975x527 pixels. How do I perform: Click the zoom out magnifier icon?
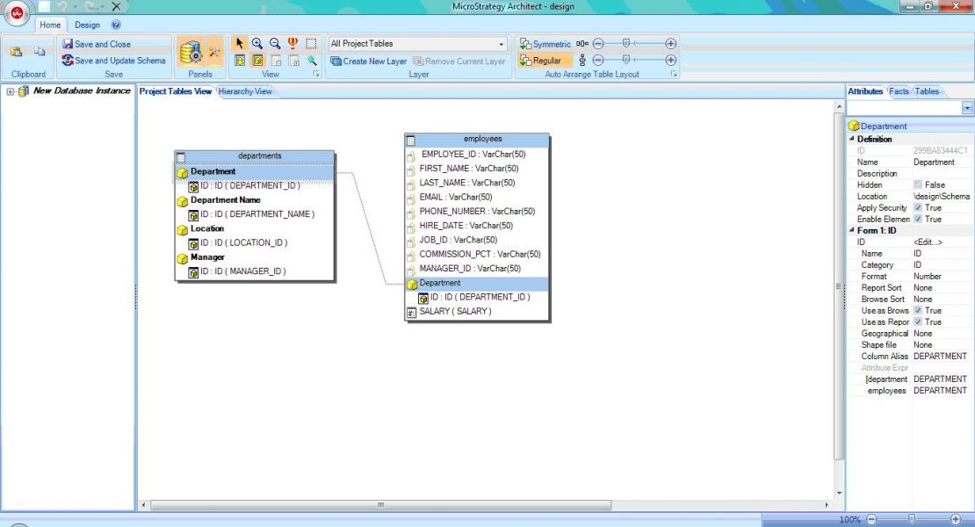click(x=275, y=44)
